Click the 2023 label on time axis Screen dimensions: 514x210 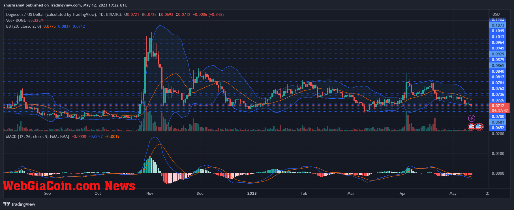coord(252,193)
